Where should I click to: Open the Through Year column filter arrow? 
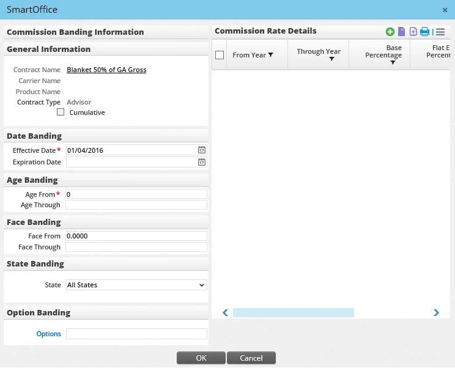click(x=331, y=59)
